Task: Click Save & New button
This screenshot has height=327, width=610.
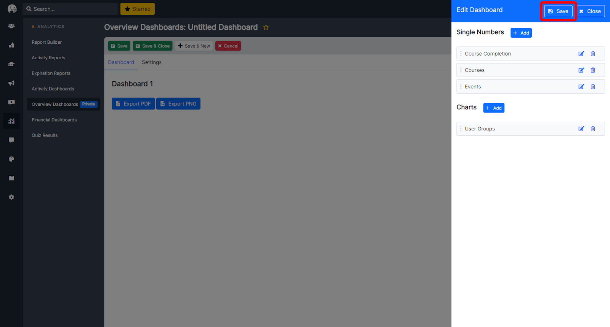Action: tap(194, 46)
